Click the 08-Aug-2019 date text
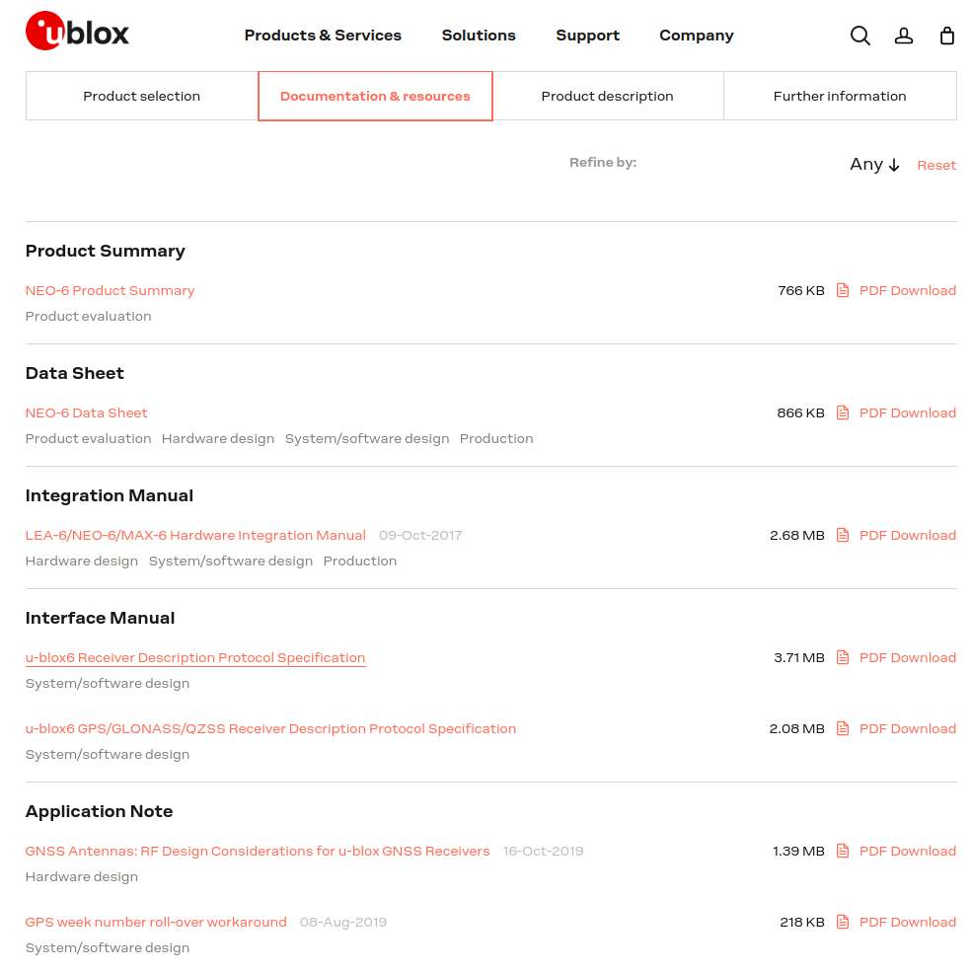 coord(343,922)
